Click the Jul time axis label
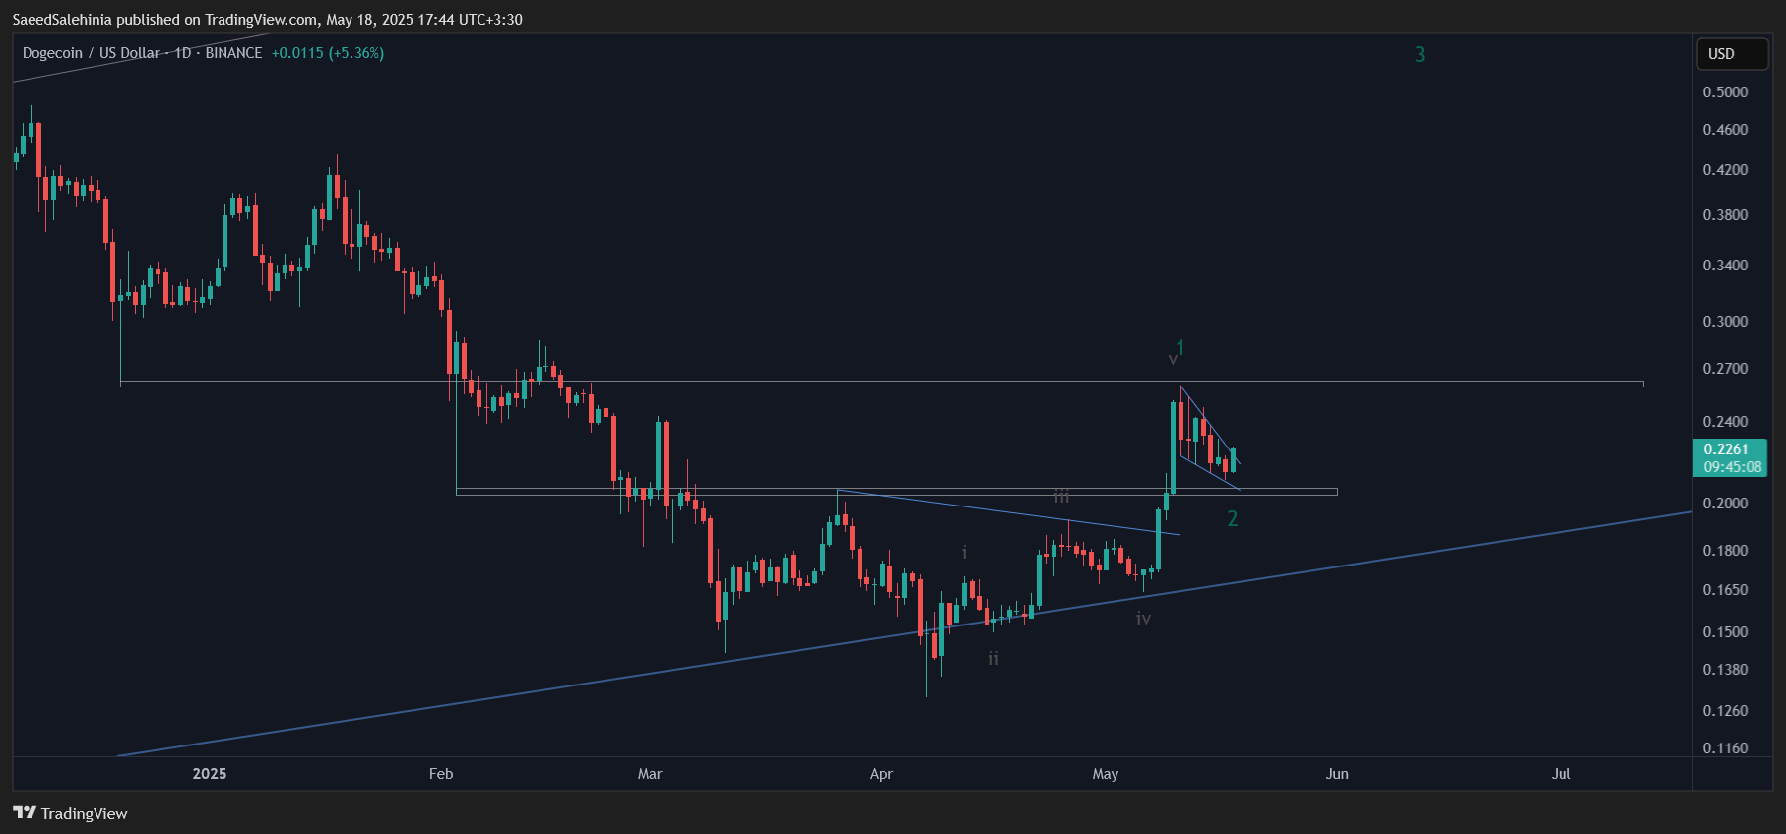 click(1562, 774)
